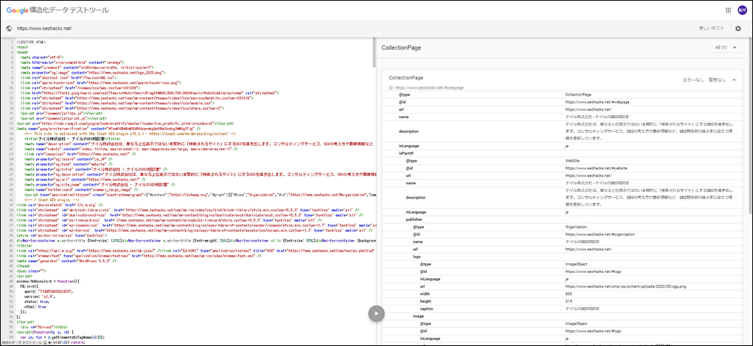Screen dimensions: 753x346
Task: Click the image property row label
Action: pyautogui.click(x=419, y=316)
